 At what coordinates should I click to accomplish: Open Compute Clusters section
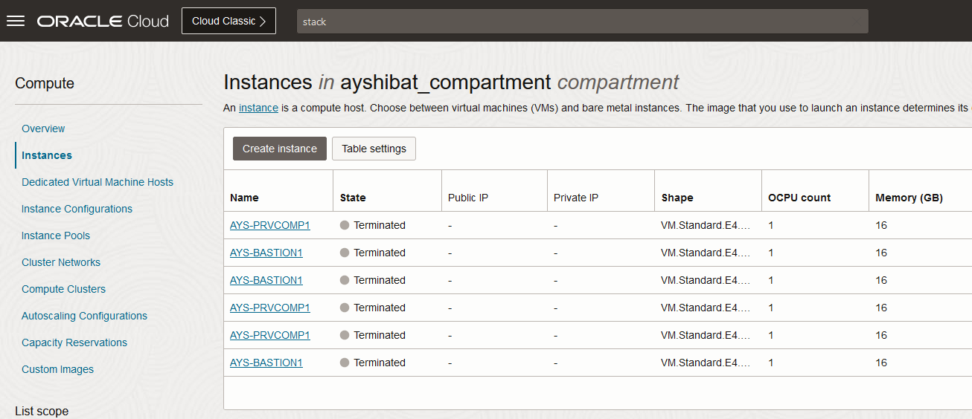pos(63,289)
